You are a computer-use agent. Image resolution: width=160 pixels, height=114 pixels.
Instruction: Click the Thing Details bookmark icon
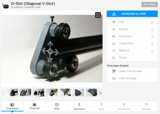click(x=12, y=104)
